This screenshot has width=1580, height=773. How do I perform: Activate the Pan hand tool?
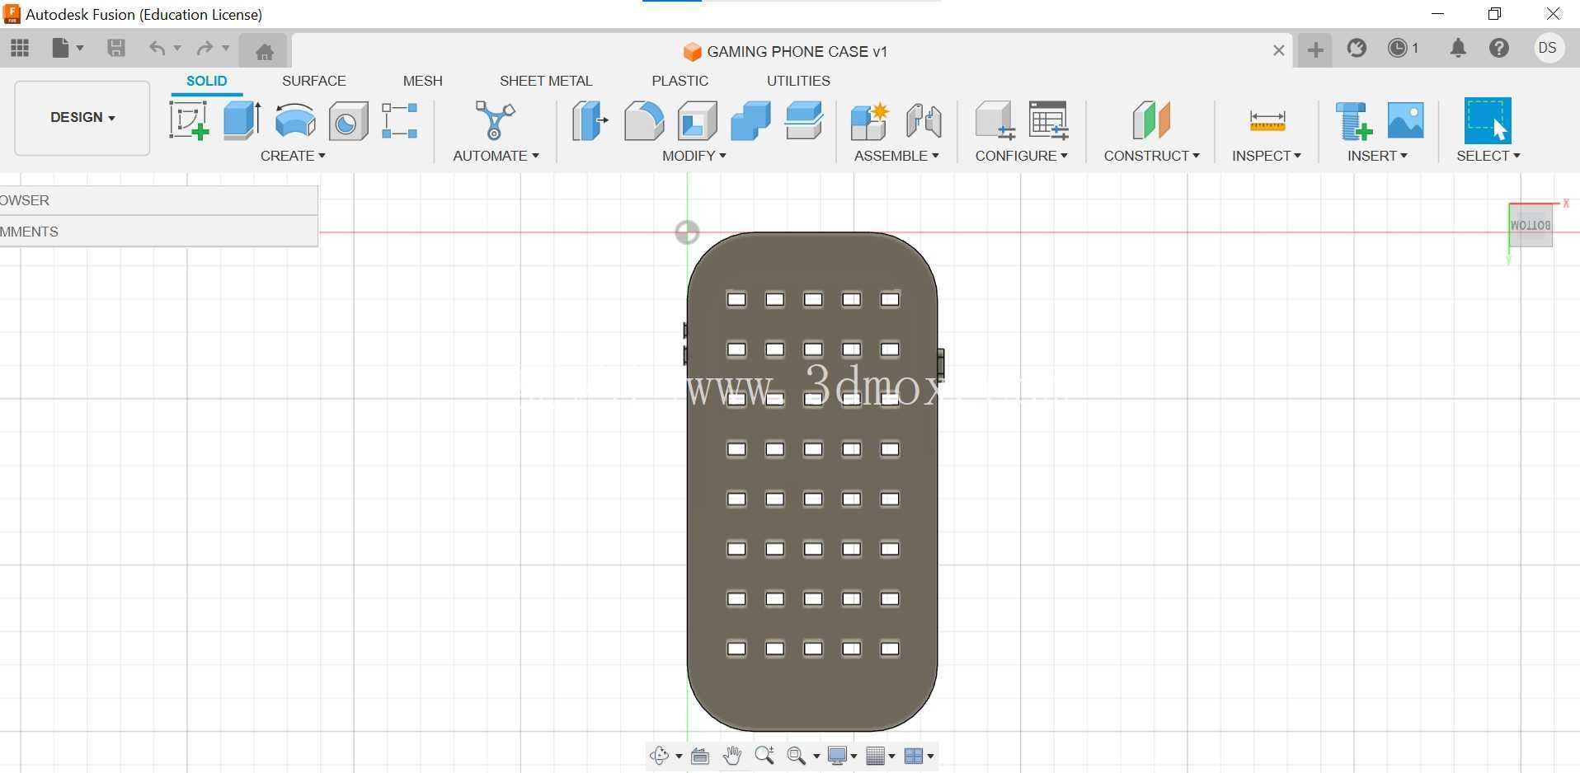732,756
